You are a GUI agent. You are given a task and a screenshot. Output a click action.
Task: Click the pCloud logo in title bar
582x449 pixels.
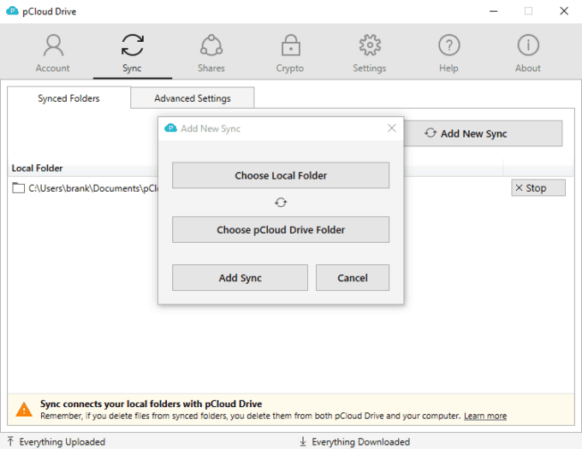tap(12, 11)
